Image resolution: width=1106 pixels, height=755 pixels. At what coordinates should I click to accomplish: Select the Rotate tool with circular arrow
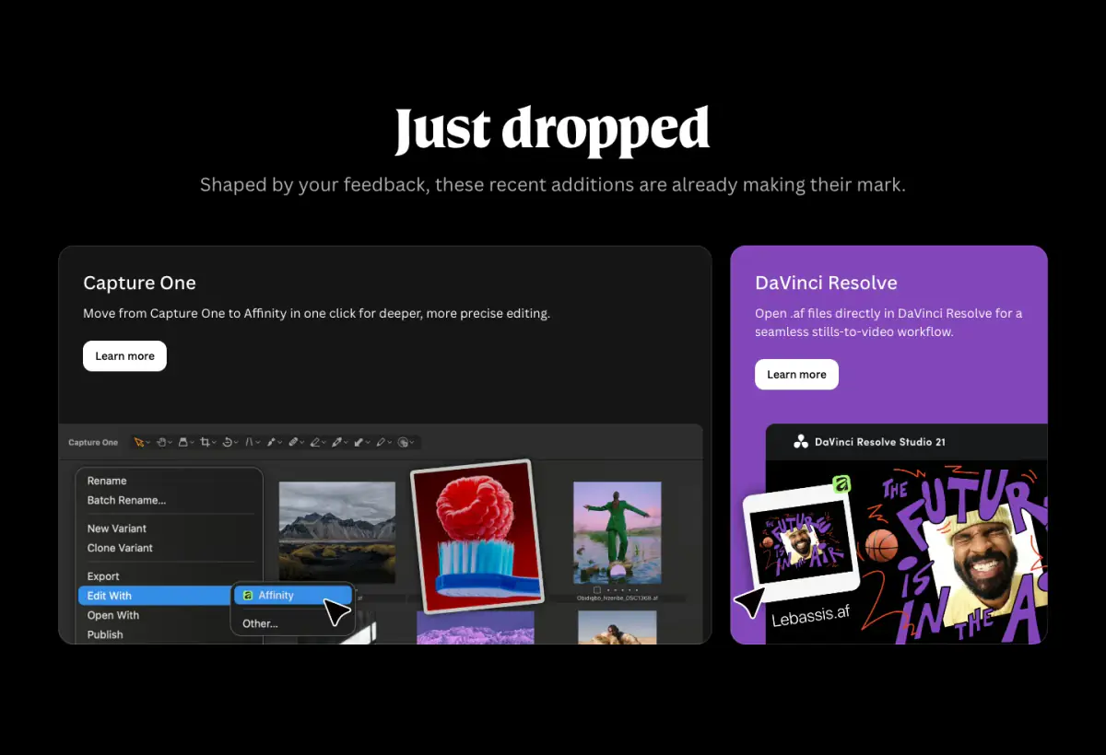(x=227, y=443)
